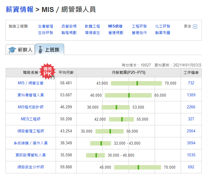Expand the 更多 dropdown arrow
205x178 pixels.
[195, 27]
